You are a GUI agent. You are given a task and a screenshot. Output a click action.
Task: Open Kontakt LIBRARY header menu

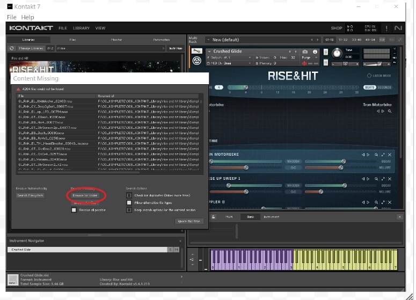[x=81, y=28]
